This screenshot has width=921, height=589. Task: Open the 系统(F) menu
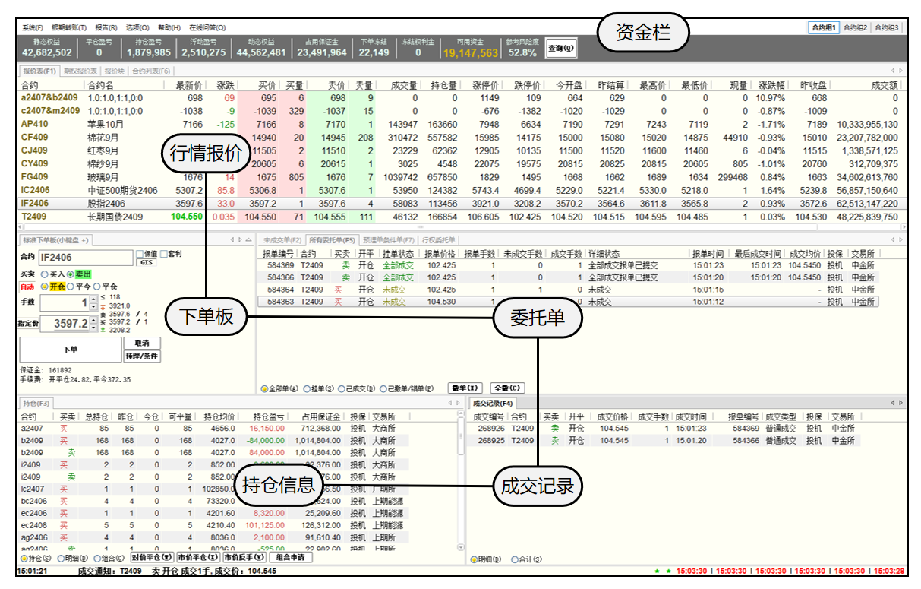pos(33,27)
